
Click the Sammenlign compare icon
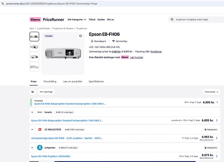point(113,41)
